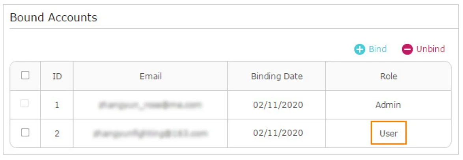Select the Admin role cell

(x=388, y=105)
